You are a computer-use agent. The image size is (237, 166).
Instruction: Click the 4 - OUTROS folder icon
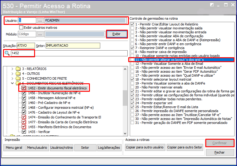point(18,74)
